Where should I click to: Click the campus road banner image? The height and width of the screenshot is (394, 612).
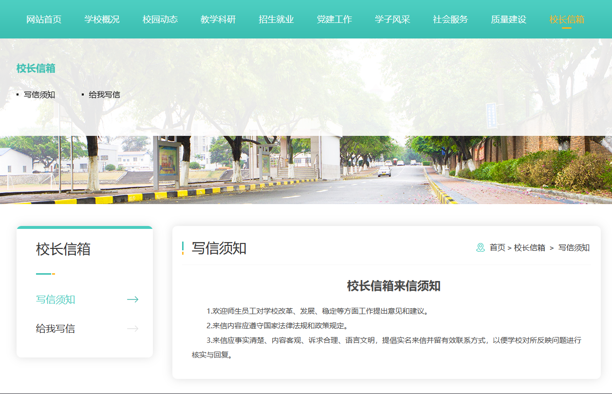[306, 170]
